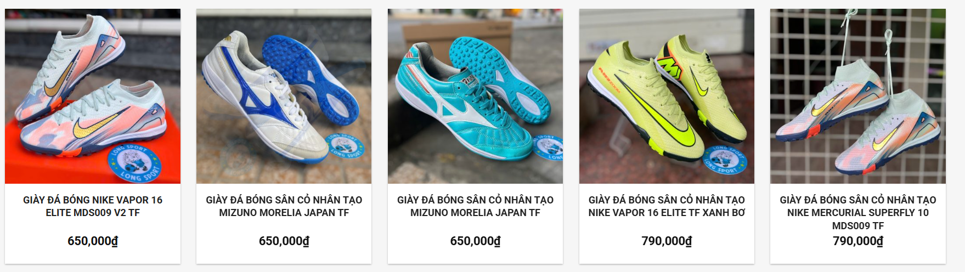Click title NIKE VAPOR 16 ELITE TF XANH BƠ
Screen dimensions: 965x272
coord(667,206)
